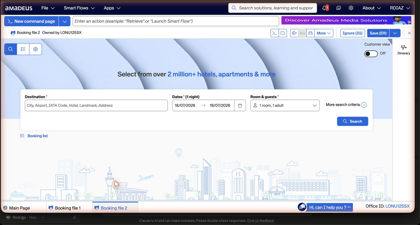Open the Rodrigo account chevron in background window
Image resolution: width=420 pixels, height=225 pixels.
[43, 217]
